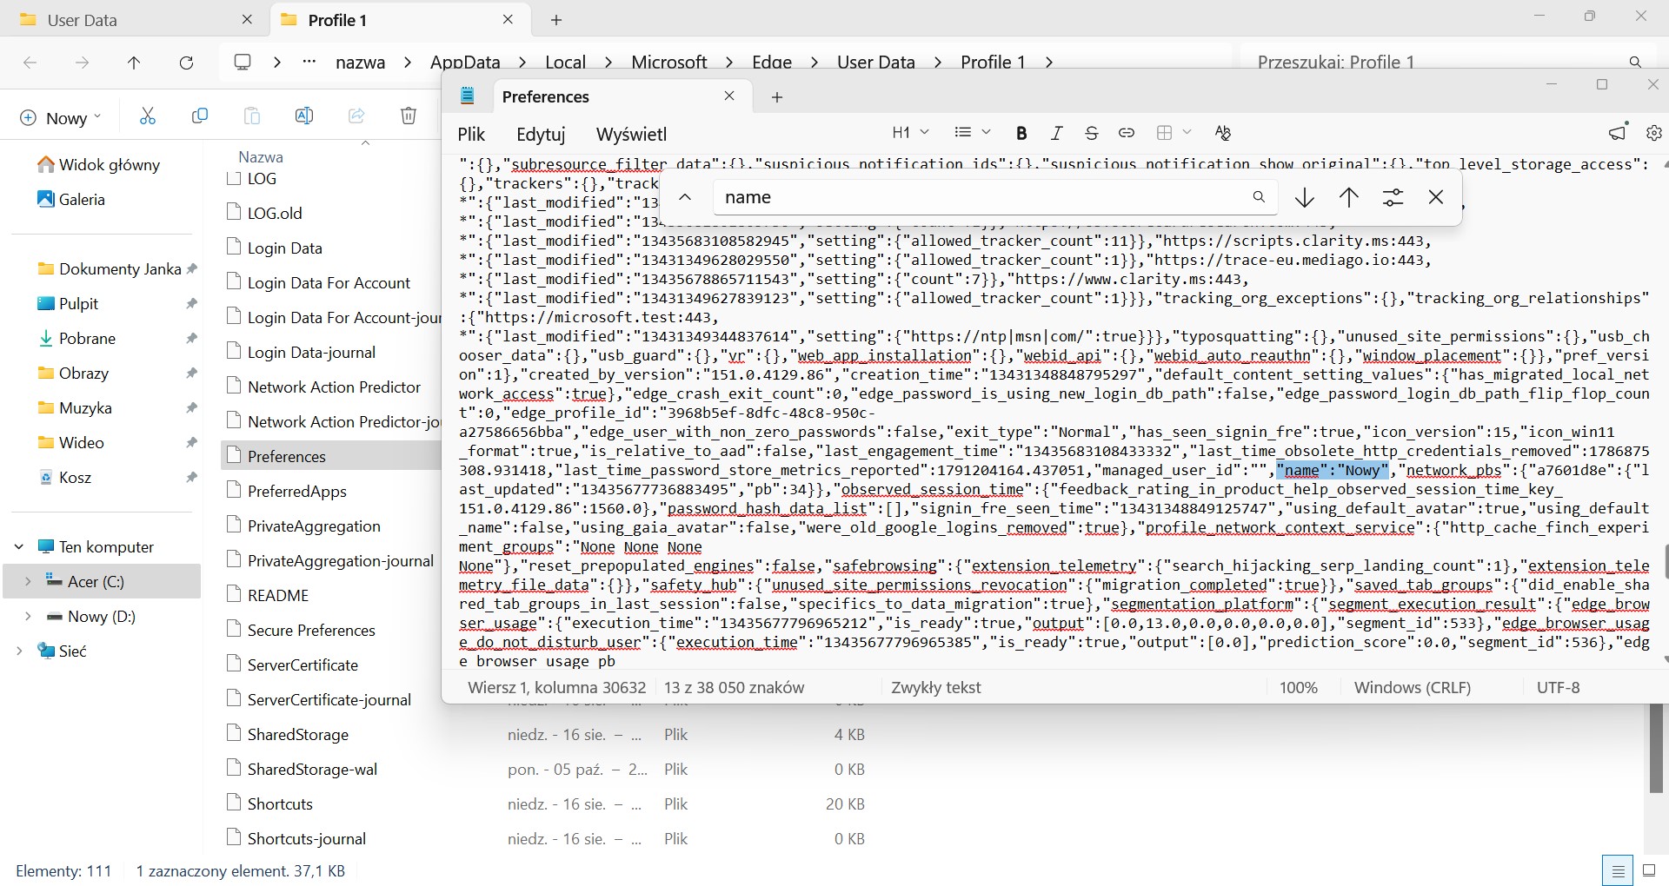Image resolution: width=1669 pixels, height=886 pixels.
Task: Toggle bold formatting in Notepad
Action: (x=1021, y=133)
